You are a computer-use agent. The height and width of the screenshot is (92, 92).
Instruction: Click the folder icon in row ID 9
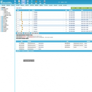click(22, 22)
